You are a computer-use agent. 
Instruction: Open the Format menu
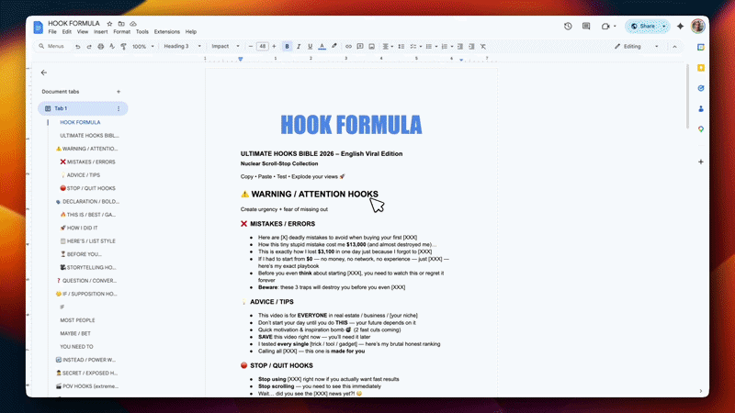[121, 31]
